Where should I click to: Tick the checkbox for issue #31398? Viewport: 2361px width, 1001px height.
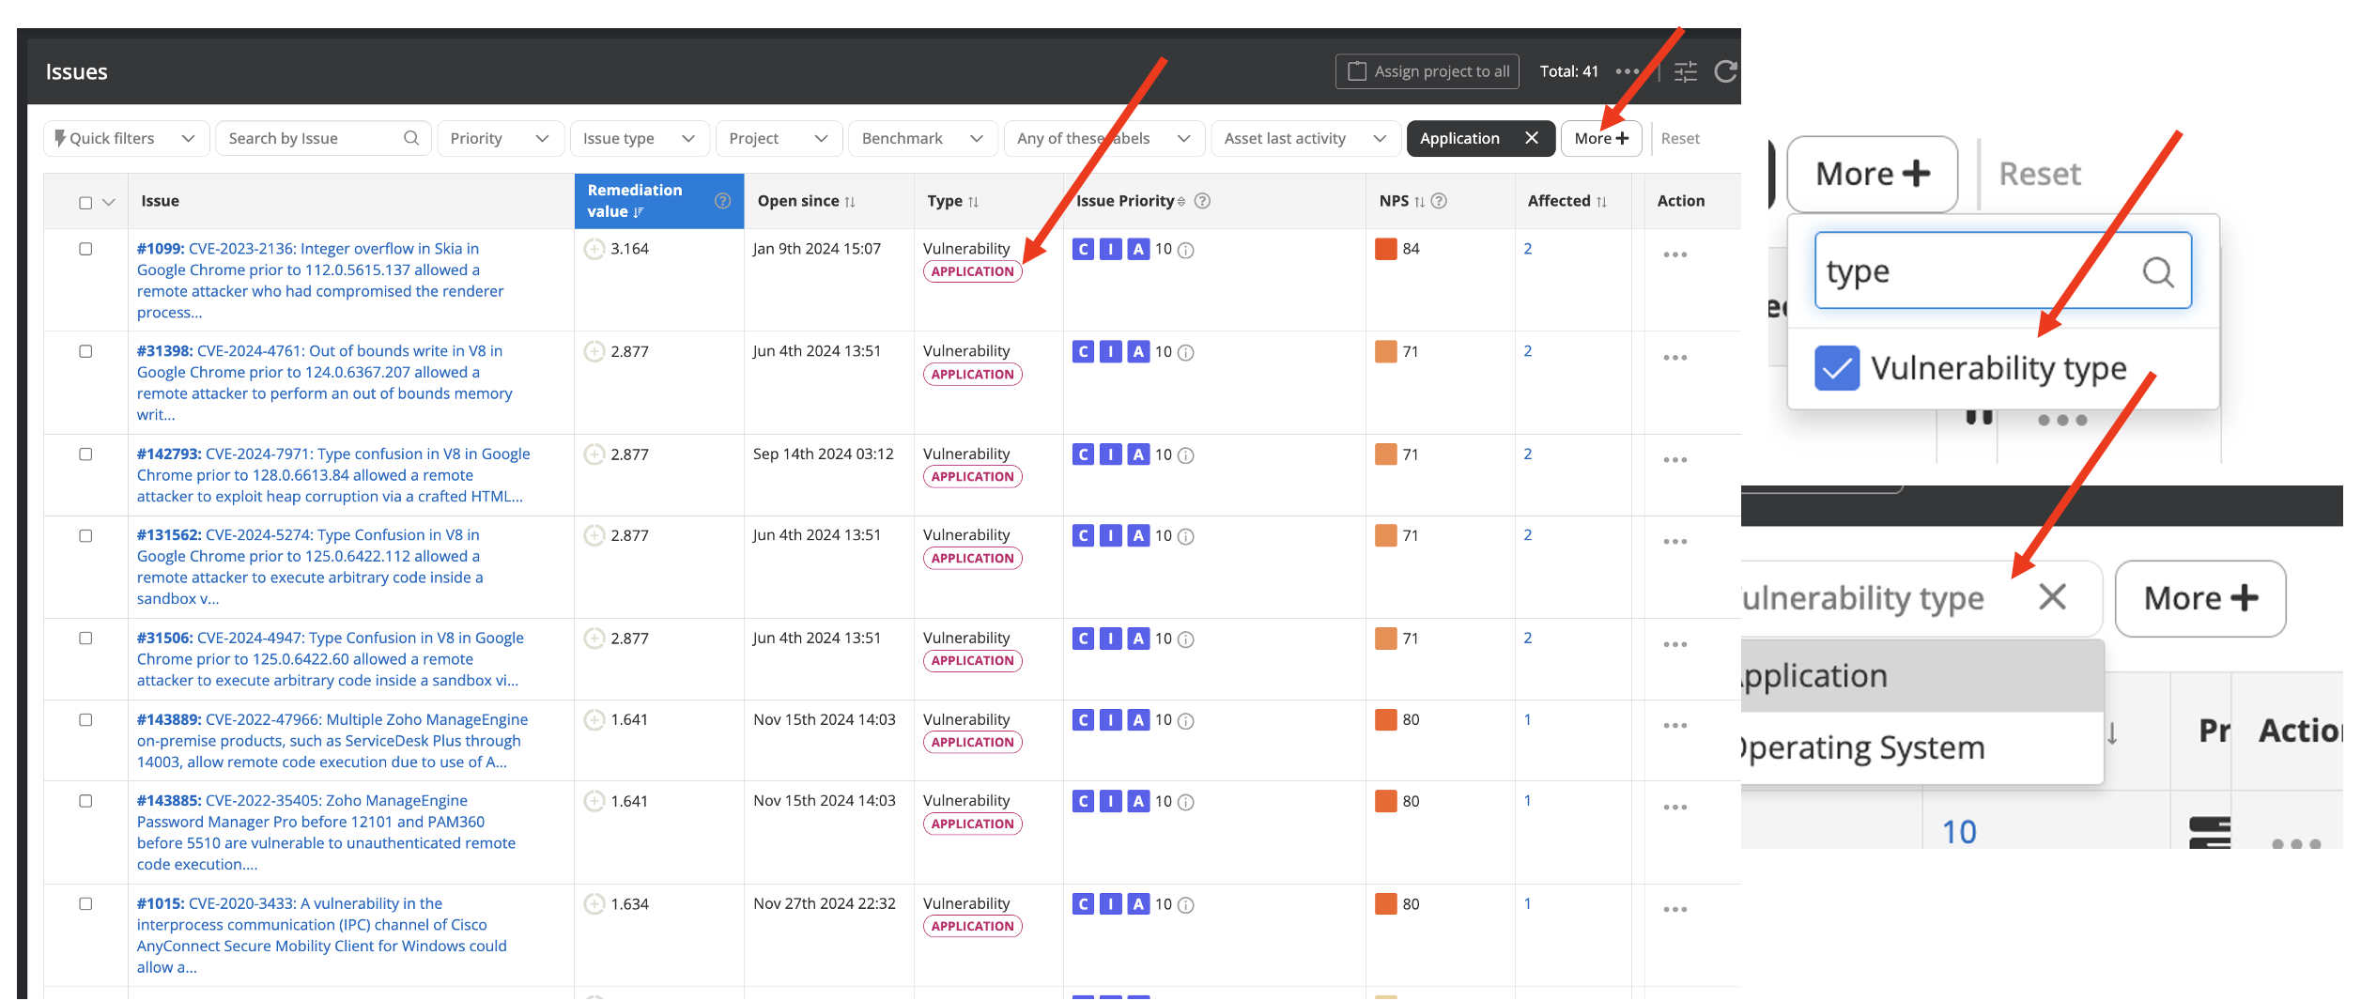pos(85,351)
